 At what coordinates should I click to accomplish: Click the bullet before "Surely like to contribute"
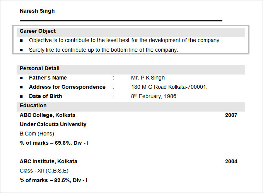(21, 50)
